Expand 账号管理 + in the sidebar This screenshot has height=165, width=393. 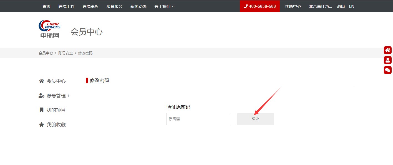[58, 96]
